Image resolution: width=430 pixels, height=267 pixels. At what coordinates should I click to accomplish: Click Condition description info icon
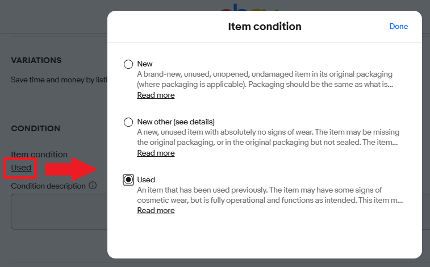93,186
